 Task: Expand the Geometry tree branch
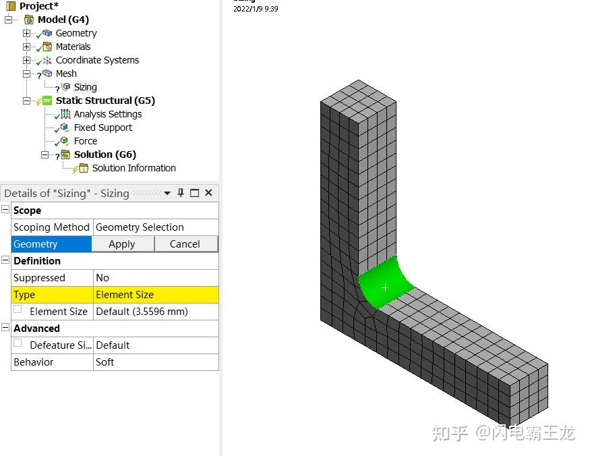click(26, 32)
